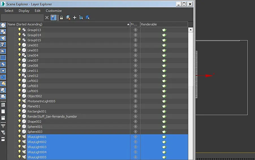Image resolution: width=255 pixels, height=160 pixels.
Task: Open the Customize menu
Action: pyautogui.click(x=54, y=11)
